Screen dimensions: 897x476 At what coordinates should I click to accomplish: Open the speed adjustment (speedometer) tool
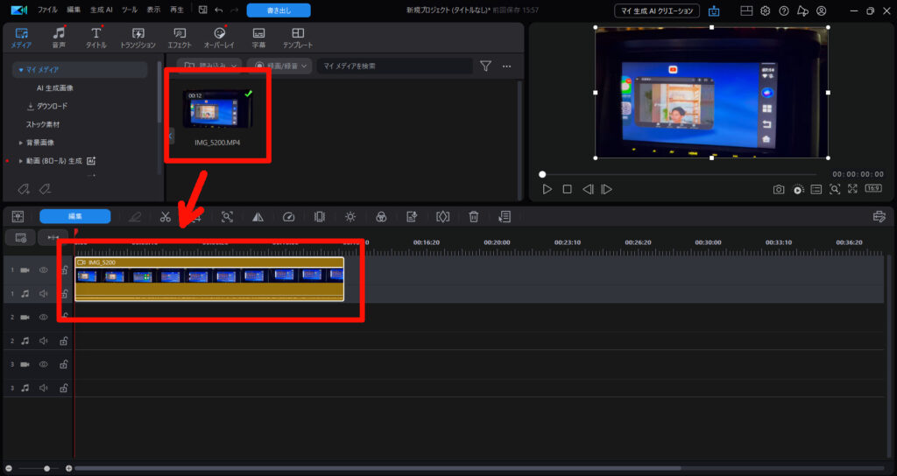(x=289, y=216)
